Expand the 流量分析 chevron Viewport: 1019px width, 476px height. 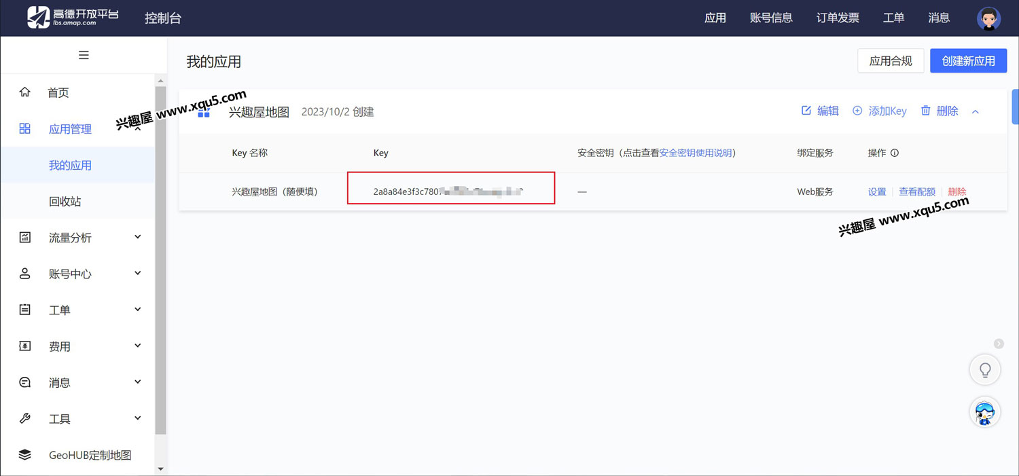click(x=138, y=237)
